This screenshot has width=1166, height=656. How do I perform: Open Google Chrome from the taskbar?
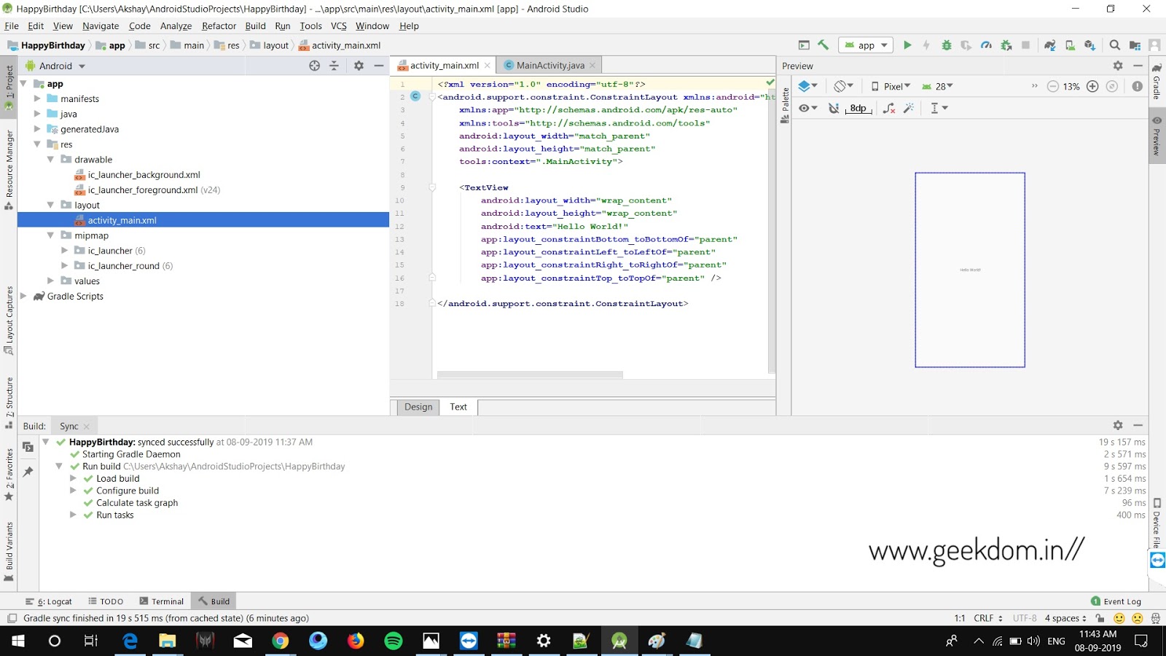(281, 641)
